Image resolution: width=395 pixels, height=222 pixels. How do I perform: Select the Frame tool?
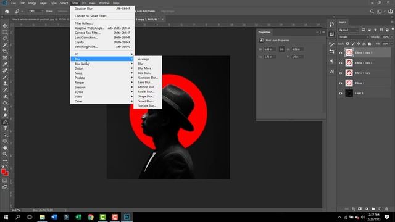click(x=5, y=58)
